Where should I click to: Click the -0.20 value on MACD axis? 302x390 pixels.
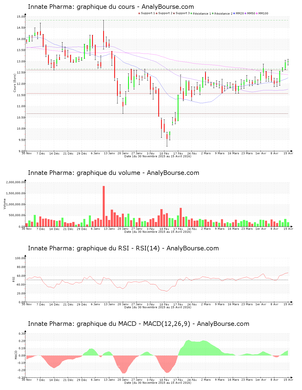pyautogui.click(x=22, y=370)
